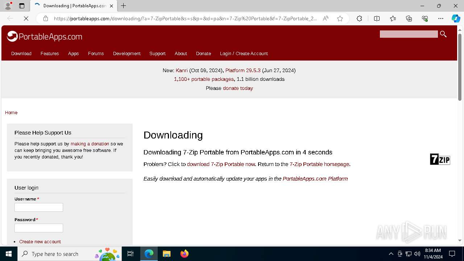Open Login / Create Account page

244,53
